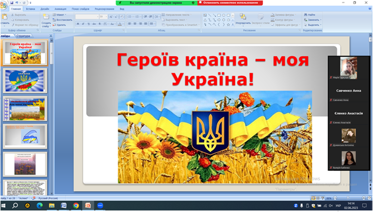The height and width of the screenshot is (212, 374).
Task: Open Google Chrome from the taskbar
Action: pyautogui.click(x=76, y=205)
